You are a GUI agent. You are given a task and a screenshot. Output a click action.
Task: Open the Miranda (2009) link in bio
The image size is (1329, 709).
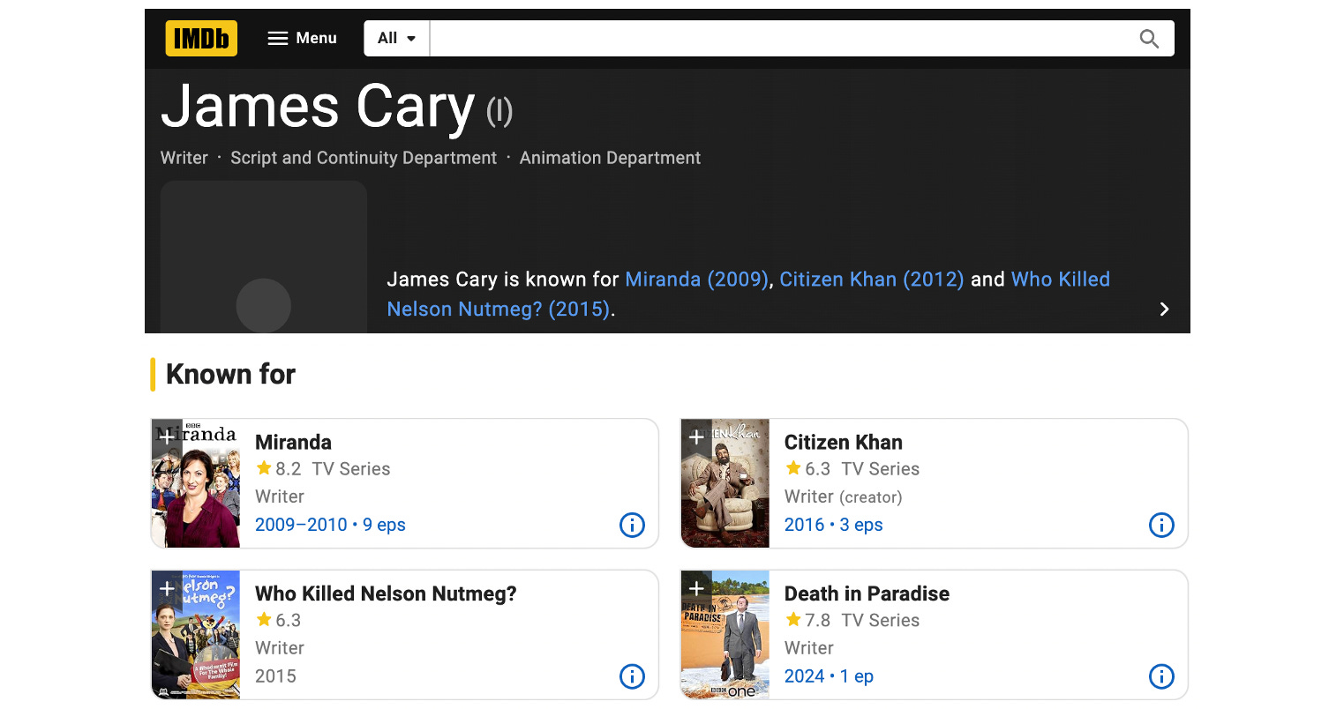coord(696,280)
